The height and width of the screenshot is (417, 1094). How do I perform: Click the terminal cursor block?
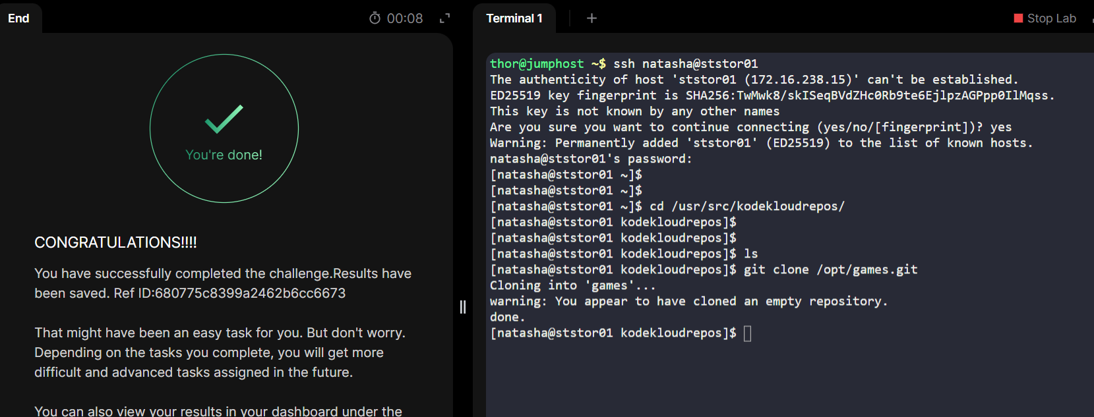pos(747,333)
